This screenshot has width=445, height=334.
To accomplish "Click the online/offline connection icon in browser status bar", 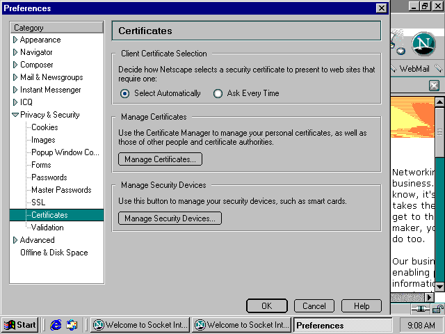I will point(421,309).
